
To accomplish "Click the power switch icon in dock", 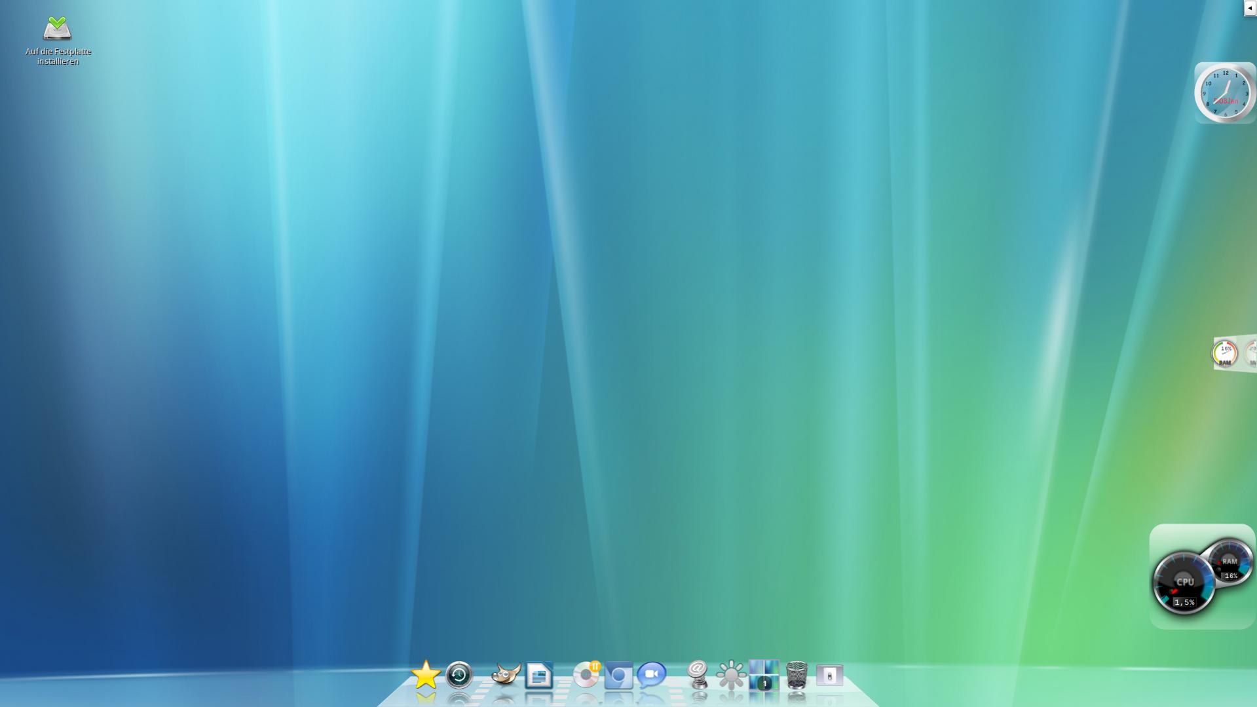I will tap(830, 676).
